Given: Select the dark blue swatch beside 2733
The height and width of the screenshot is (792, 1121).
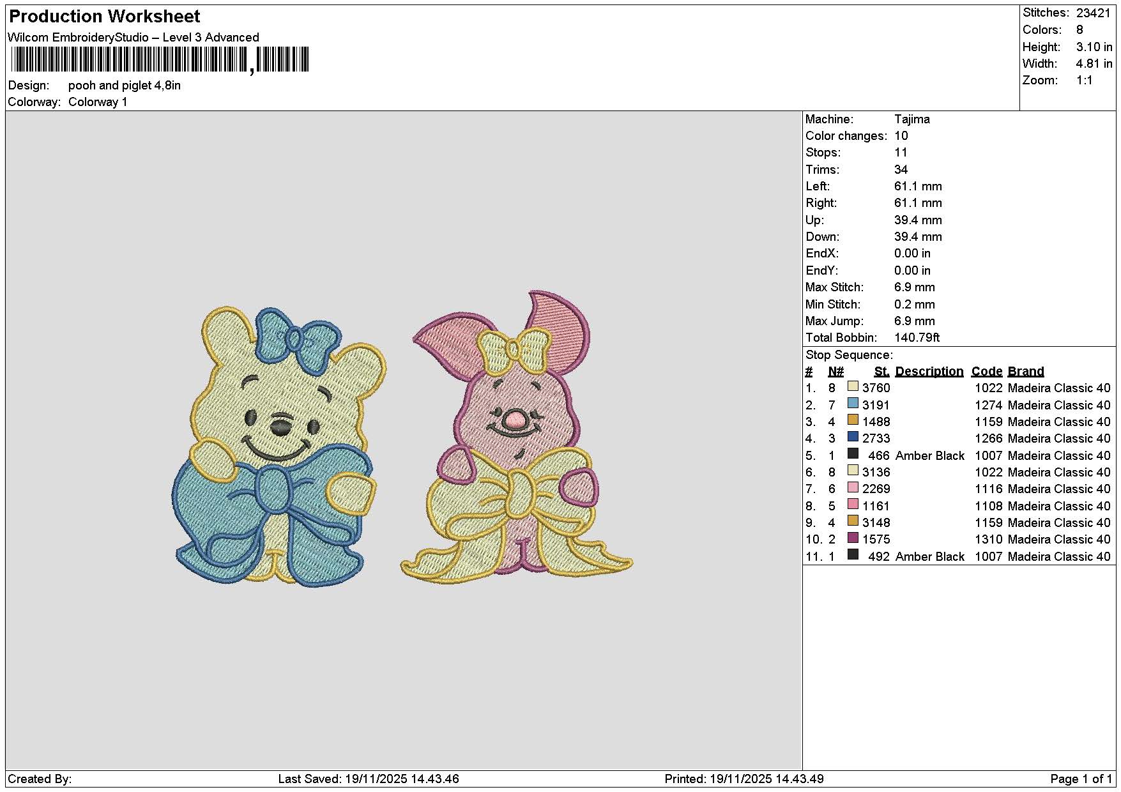Looking at the screenshot, I should pos(853,437).
